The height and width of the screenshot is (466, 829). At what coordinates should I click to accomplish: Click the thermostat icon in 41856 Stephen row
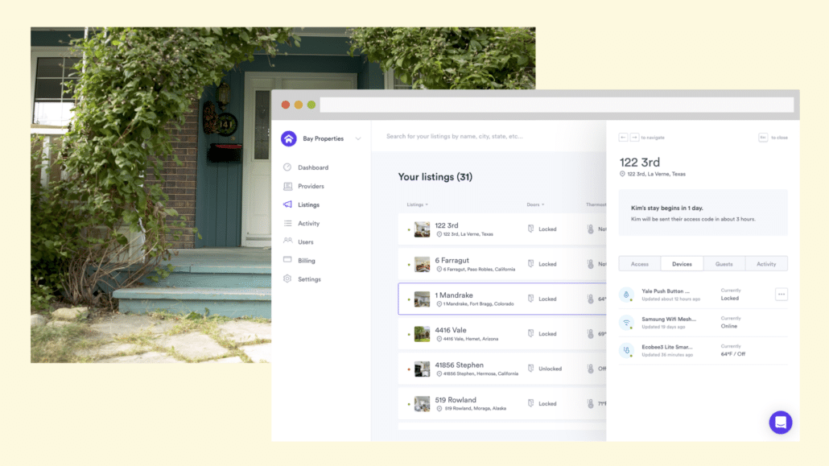pos(591,369)
